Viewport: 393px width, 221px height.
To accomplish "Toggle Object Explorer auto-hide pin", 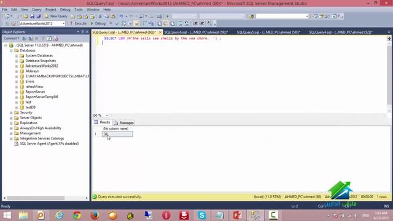I will tap(82, 32).
